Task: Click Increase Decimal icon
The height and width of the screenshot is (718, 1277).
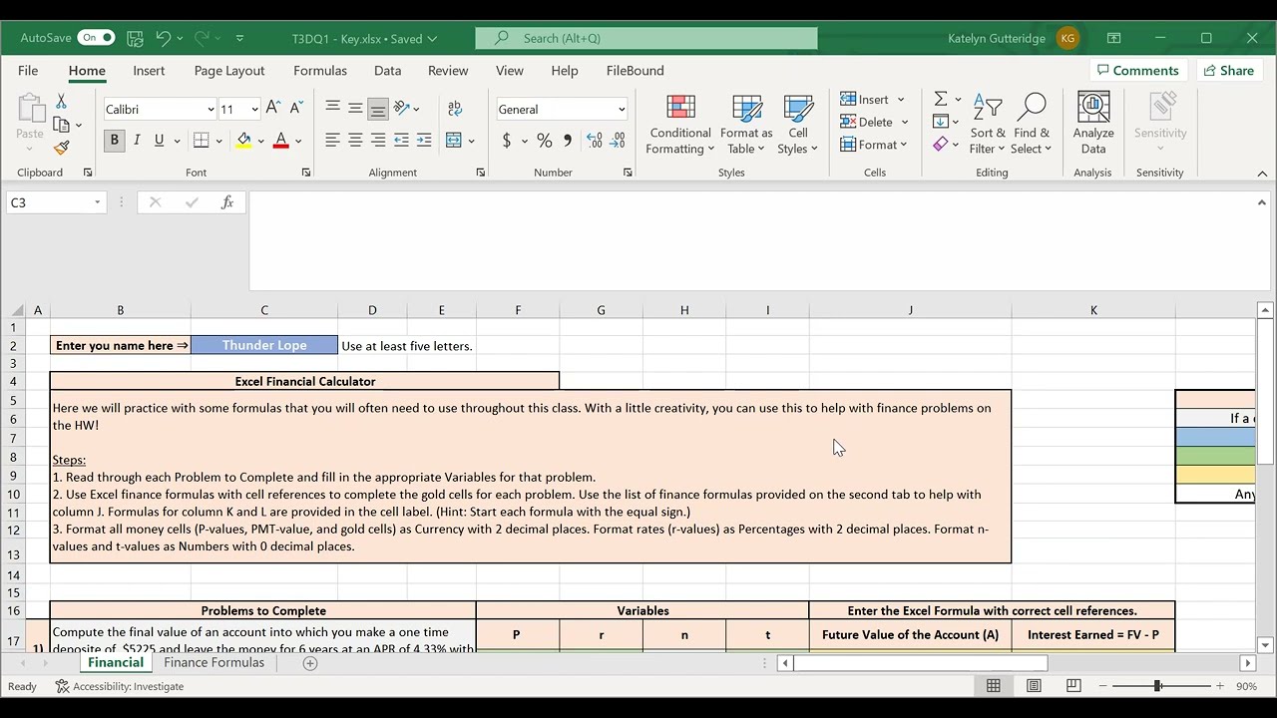Action: (x=595, y=141)
